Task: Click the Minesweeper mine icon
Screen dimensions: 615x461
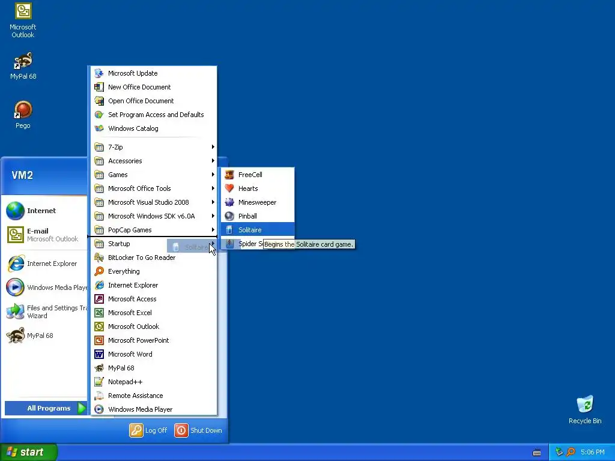Action: pos(229,202)
